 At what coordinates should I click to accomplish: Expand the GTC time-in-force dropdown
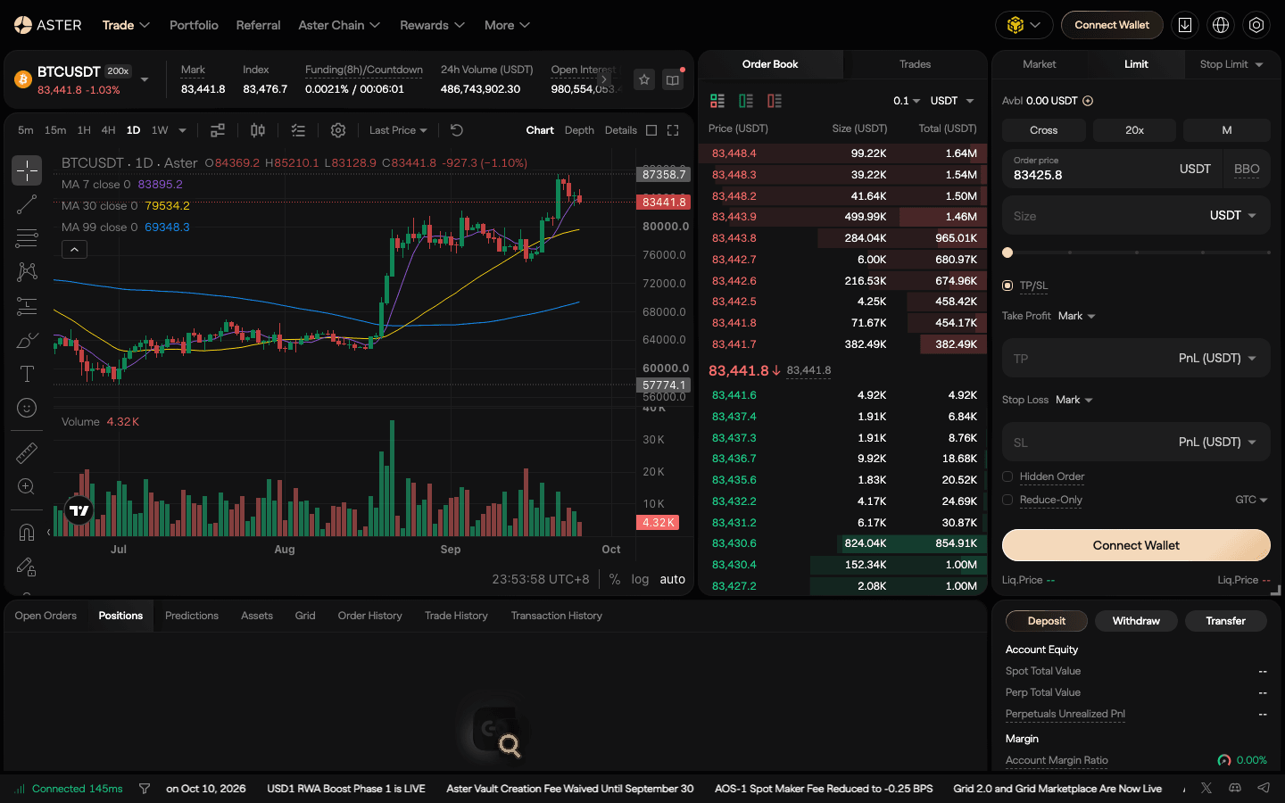pyautogui.click(x=1251, y=500)
